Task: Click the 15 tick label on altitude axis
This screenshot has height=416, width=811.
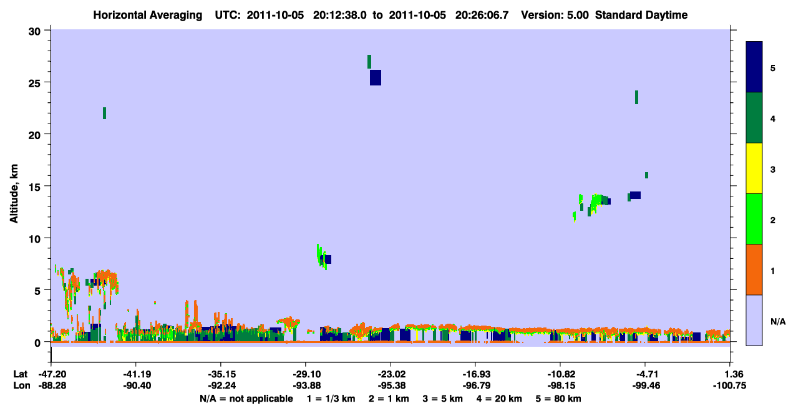Action: coord(36,186)
